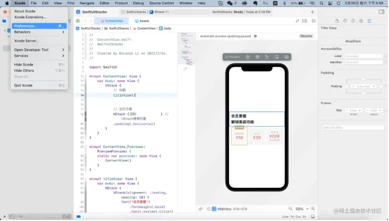Click the automatic preview paused info icon
The image size is (389, 221).
pyautogui.click(x=255, y=36)
